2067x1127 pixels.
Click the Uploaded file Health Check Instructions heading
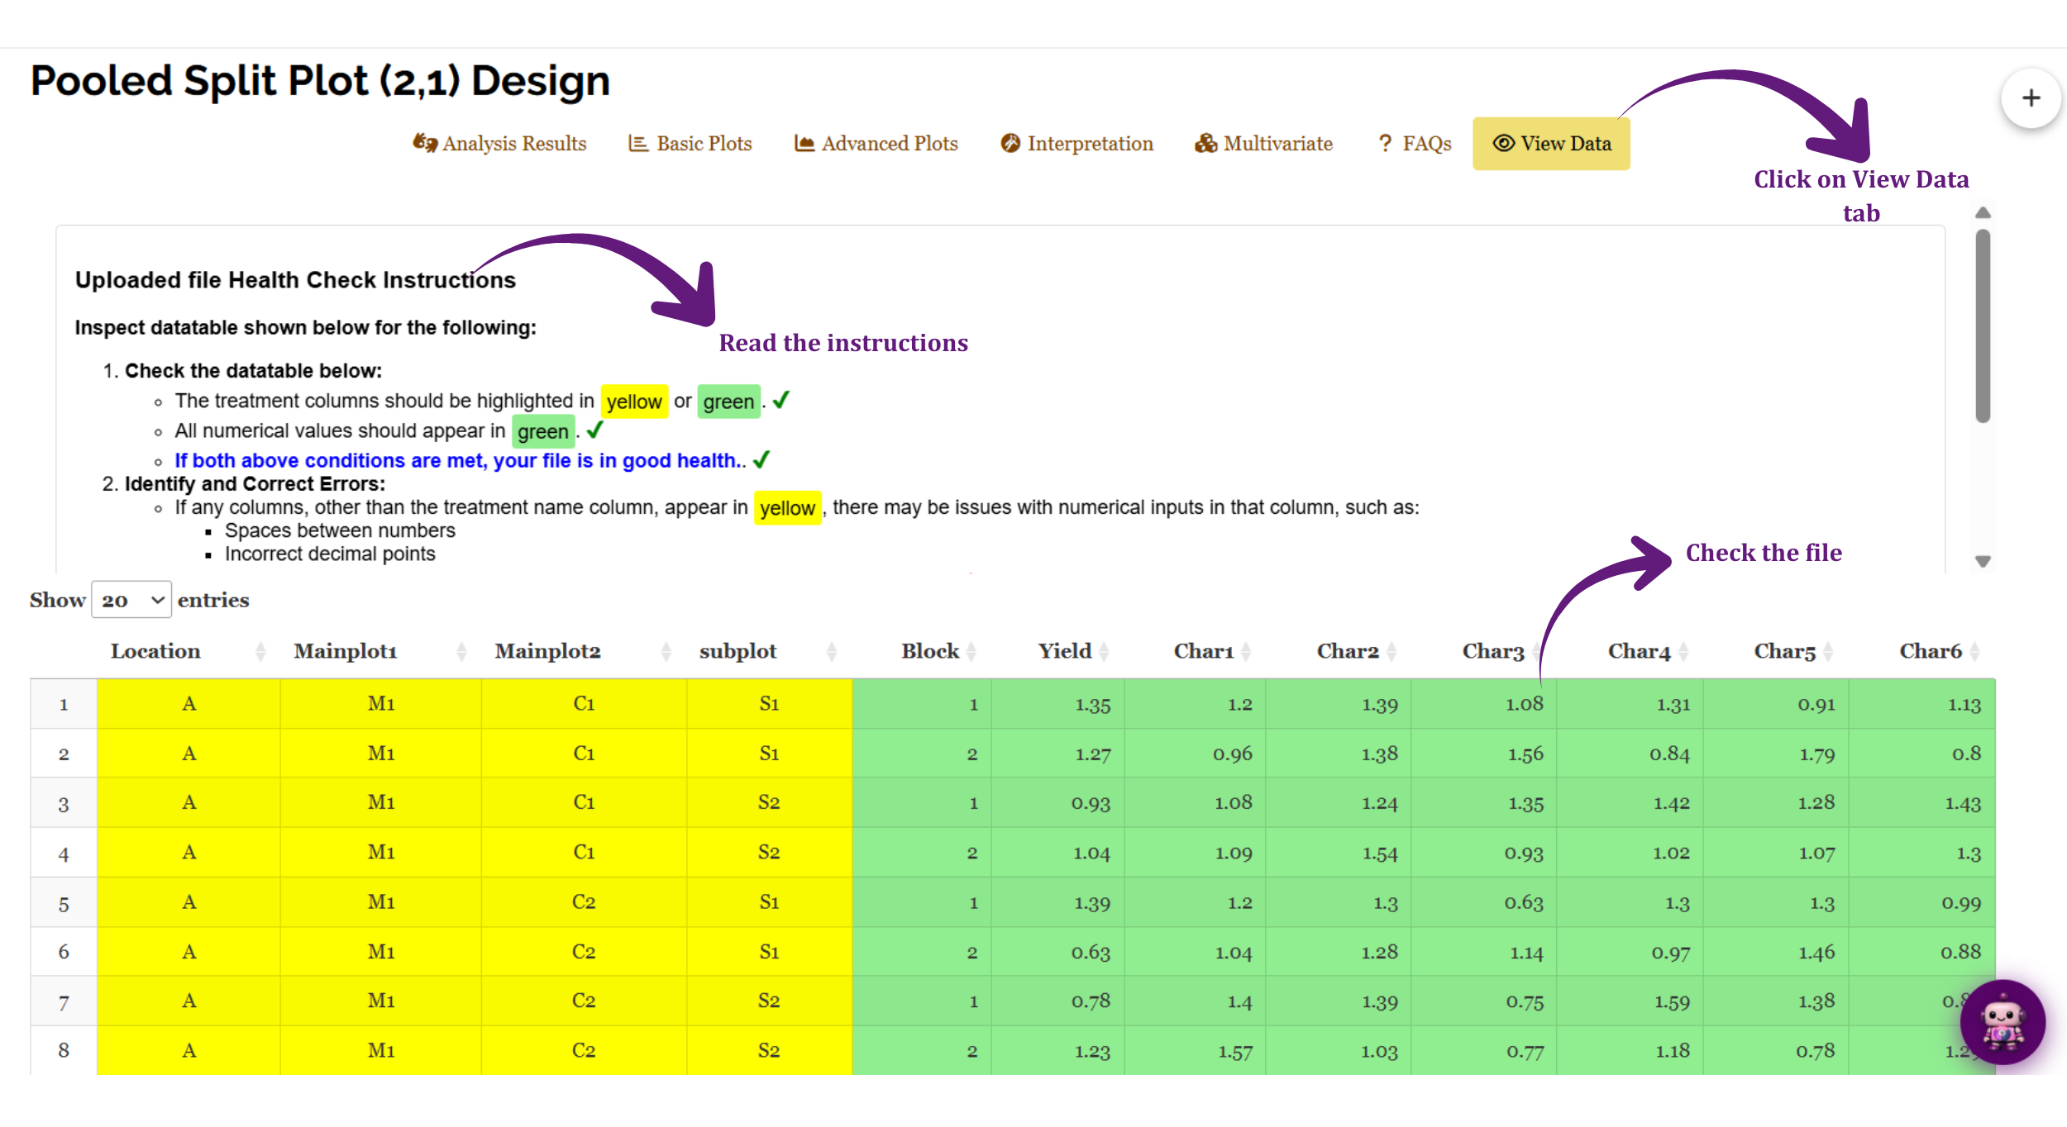click(295, 280)
